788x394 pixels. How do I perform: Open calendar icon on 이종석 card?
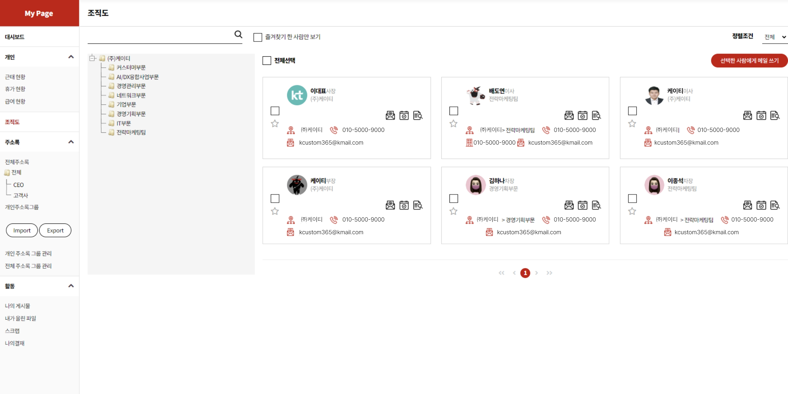pyautogui.click(x=761, y=205)
